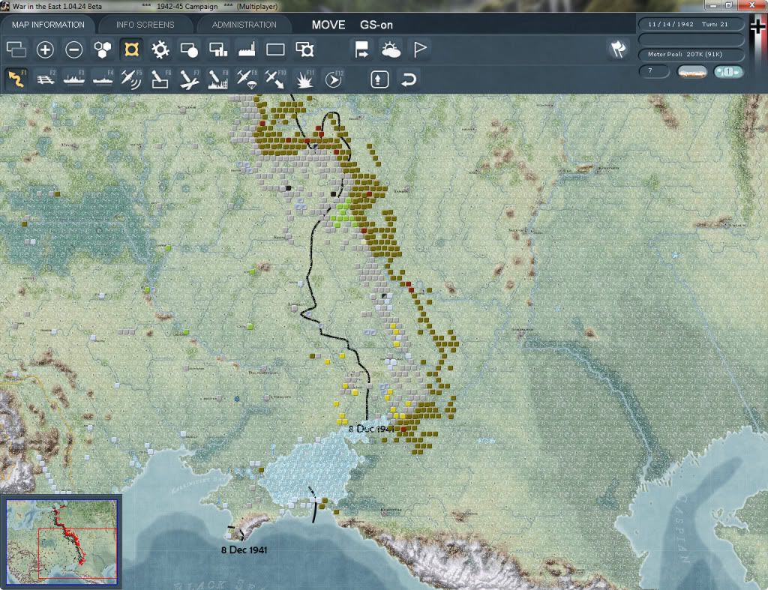The height and width of the screenshot is (590, 768).
Task: Select F2 Rail mode
Action: [x=45, y=79]
